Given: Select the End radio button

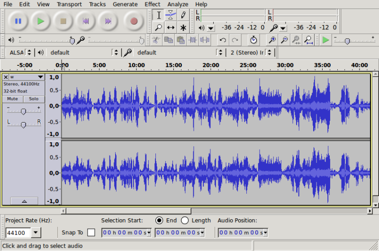Looking at the screenshot, I should click(159, 220).
